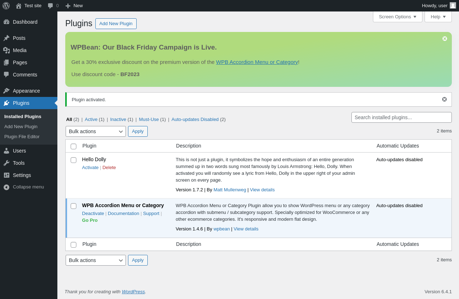
Task: Expand the Screen Options panel
Action: [x=398, y=17]
